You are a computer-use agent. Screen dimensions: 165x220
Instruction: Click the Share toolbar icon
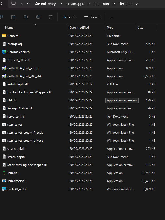click(x=38, y=17)
